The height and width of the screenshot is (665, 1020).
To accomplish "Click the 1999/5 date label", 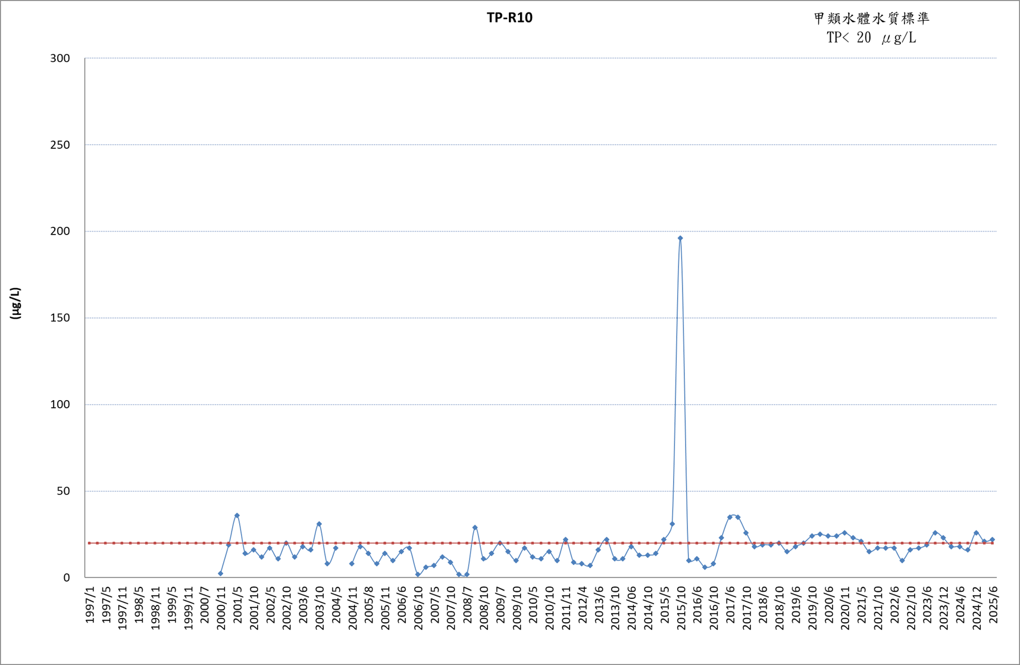I will coord(172,605).
